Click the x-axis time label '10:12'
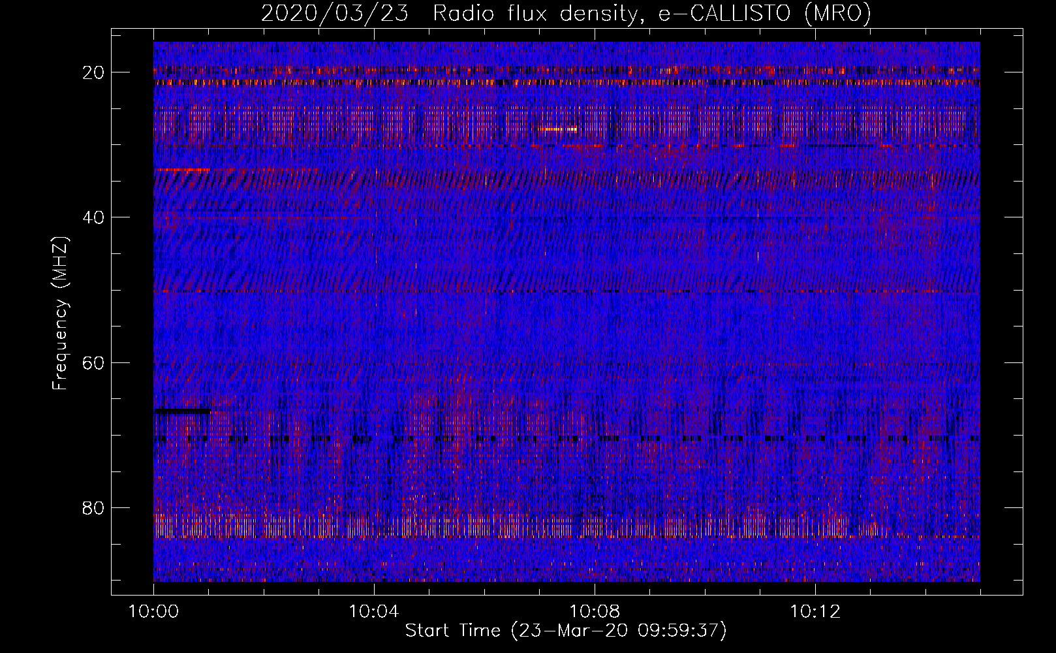 [815, 612]
